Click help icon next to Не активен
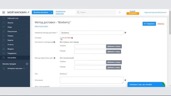The width and height of the screenshot is (171, 96). (x=72, y=38)
